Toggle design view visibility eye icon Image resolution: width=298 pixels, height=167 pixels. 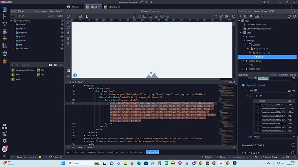[x=68, y=43]
